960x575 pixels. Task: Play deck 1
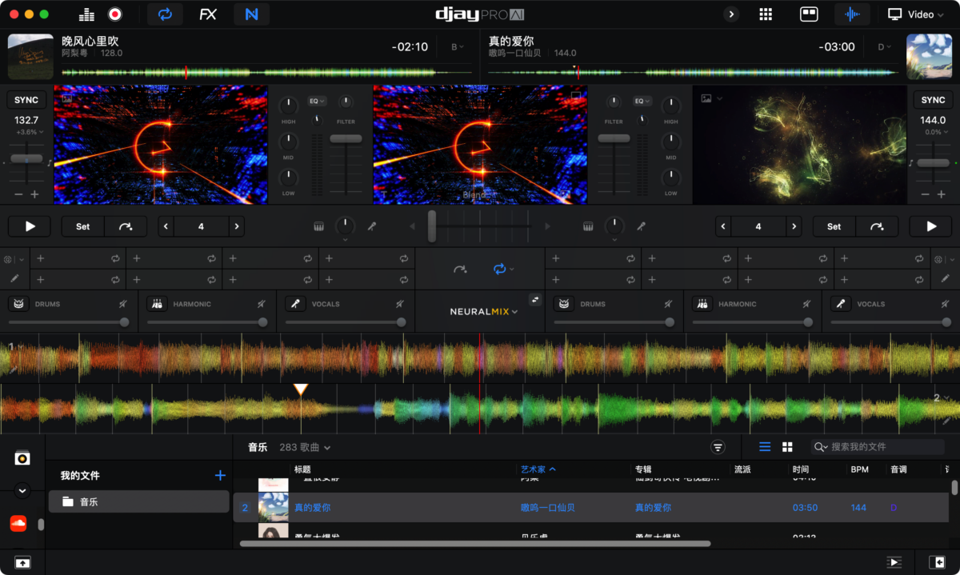30,226
